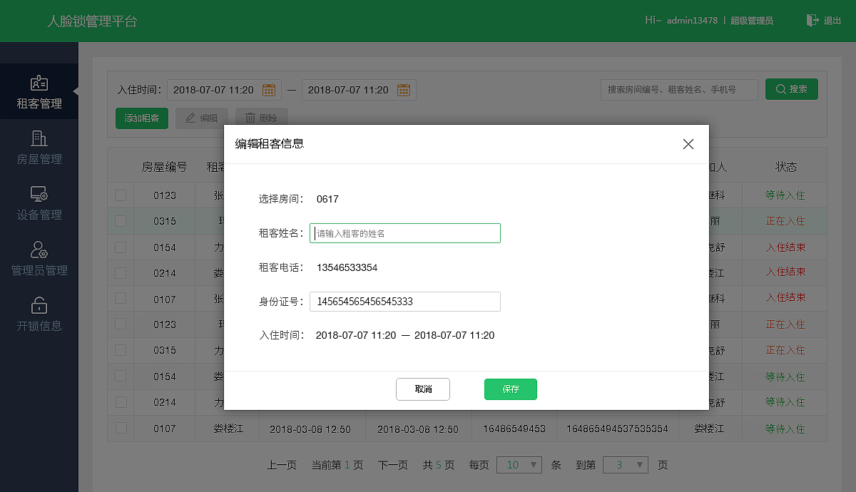Go to 下一页 in pagination
This screenshot has width=856, height=492.
click(392, 464)
